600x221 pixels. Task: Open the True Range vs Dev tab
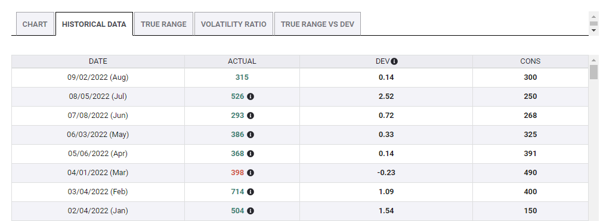click(x=317, y=24)
